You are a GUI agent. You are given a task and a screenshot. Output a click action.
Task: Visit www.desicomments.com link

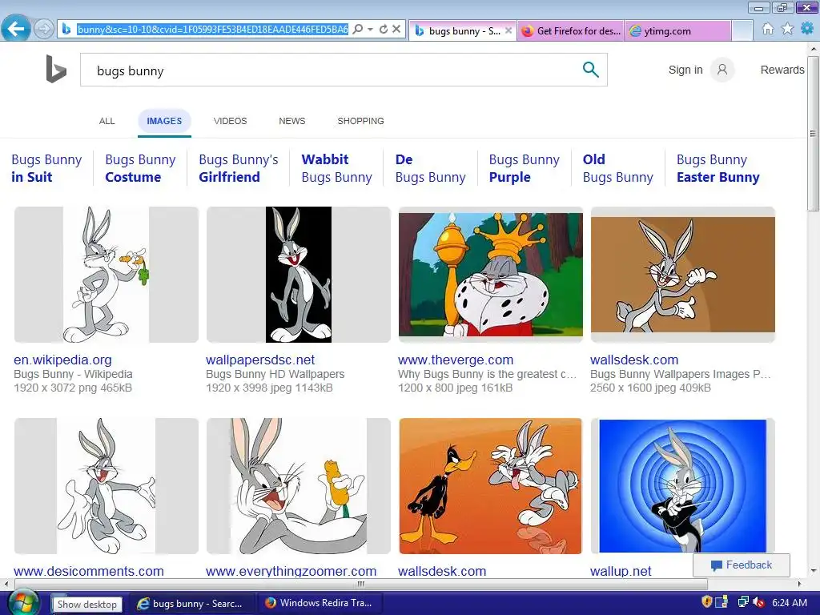coord(88,571)
